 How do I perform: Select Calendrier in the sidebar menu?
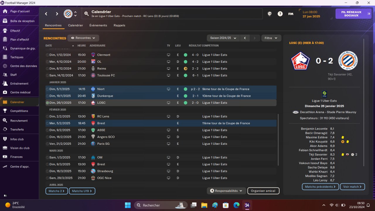click(19, 102)
